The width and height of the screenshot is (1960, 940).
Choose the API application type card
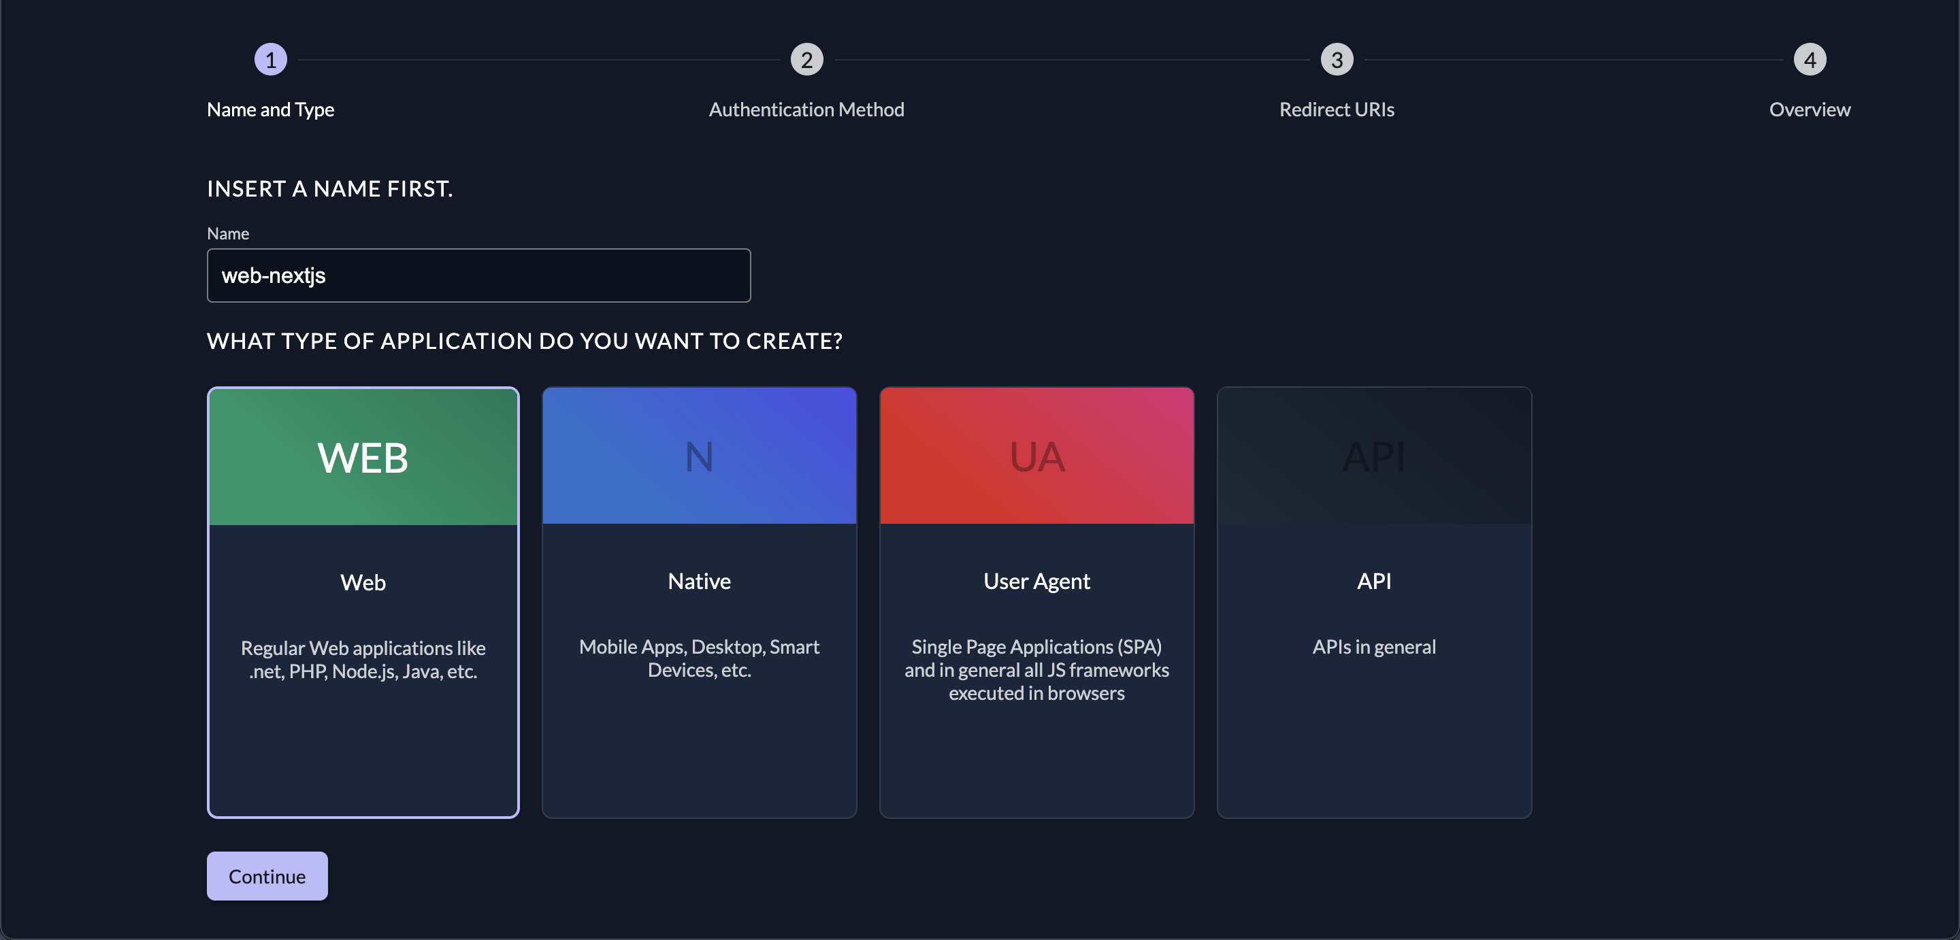[1373, 582]
